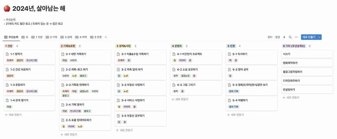Open the database search magnifier icon
337x139 pixels.
point(290,37)
